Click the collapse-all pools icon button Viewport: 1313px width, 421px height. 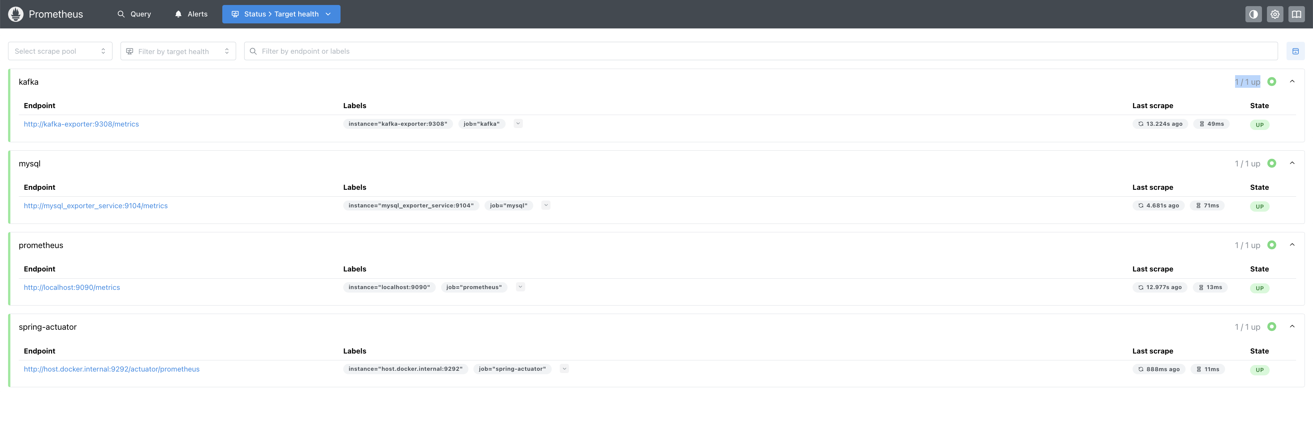pyautogui.click(x=1295, y=51)
